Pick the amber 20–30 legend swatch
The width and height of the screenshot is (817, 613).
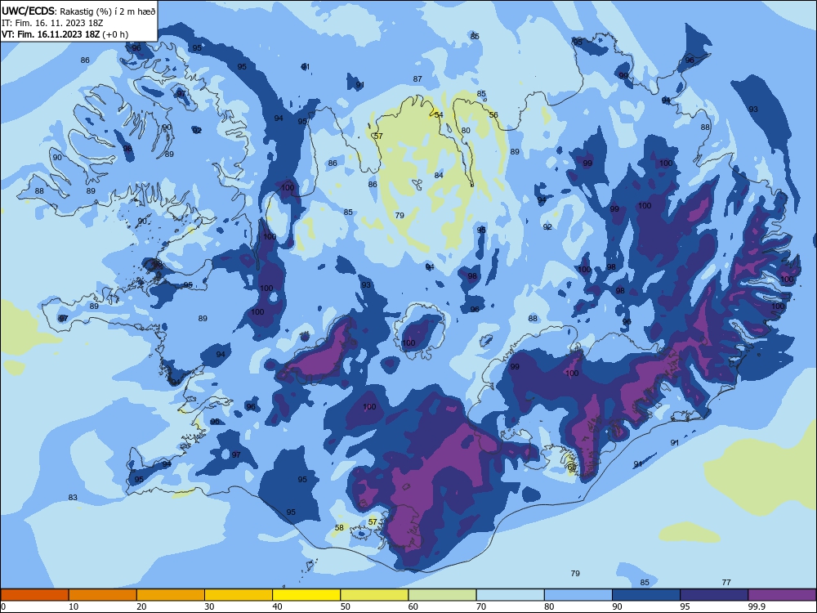pyautogui.click(x=171, y=595)
